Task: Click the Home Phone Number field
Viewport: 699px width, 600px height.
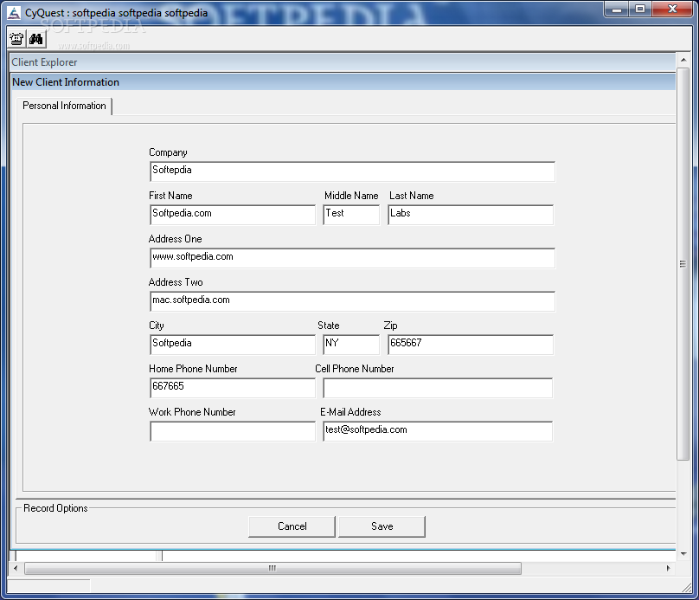Action: point(233,388)
